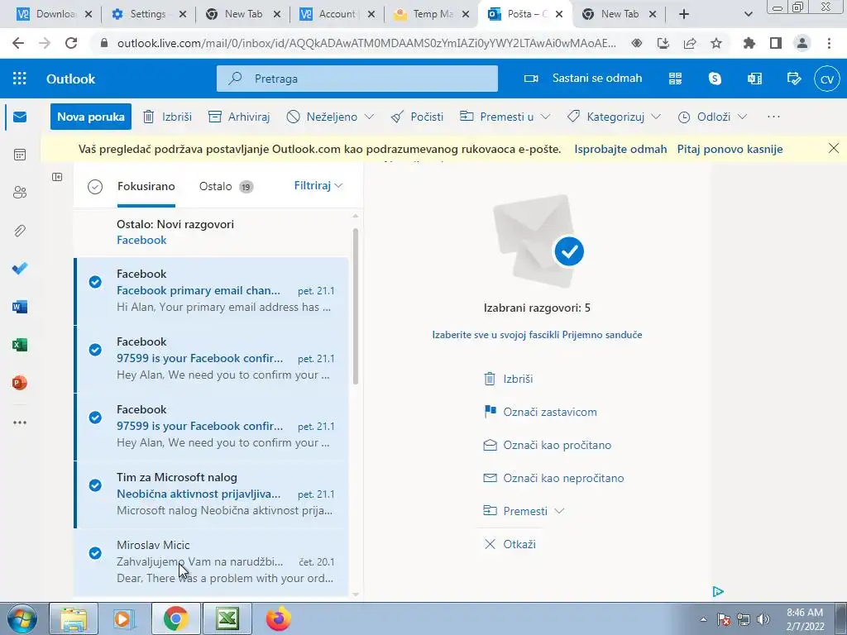Share this page icon in address bar
Screen dimensions: 847x635
point(690,43)
